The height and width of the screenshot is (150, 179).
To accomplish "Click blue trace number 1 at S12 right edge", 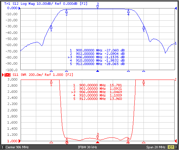I will [176, 43].
